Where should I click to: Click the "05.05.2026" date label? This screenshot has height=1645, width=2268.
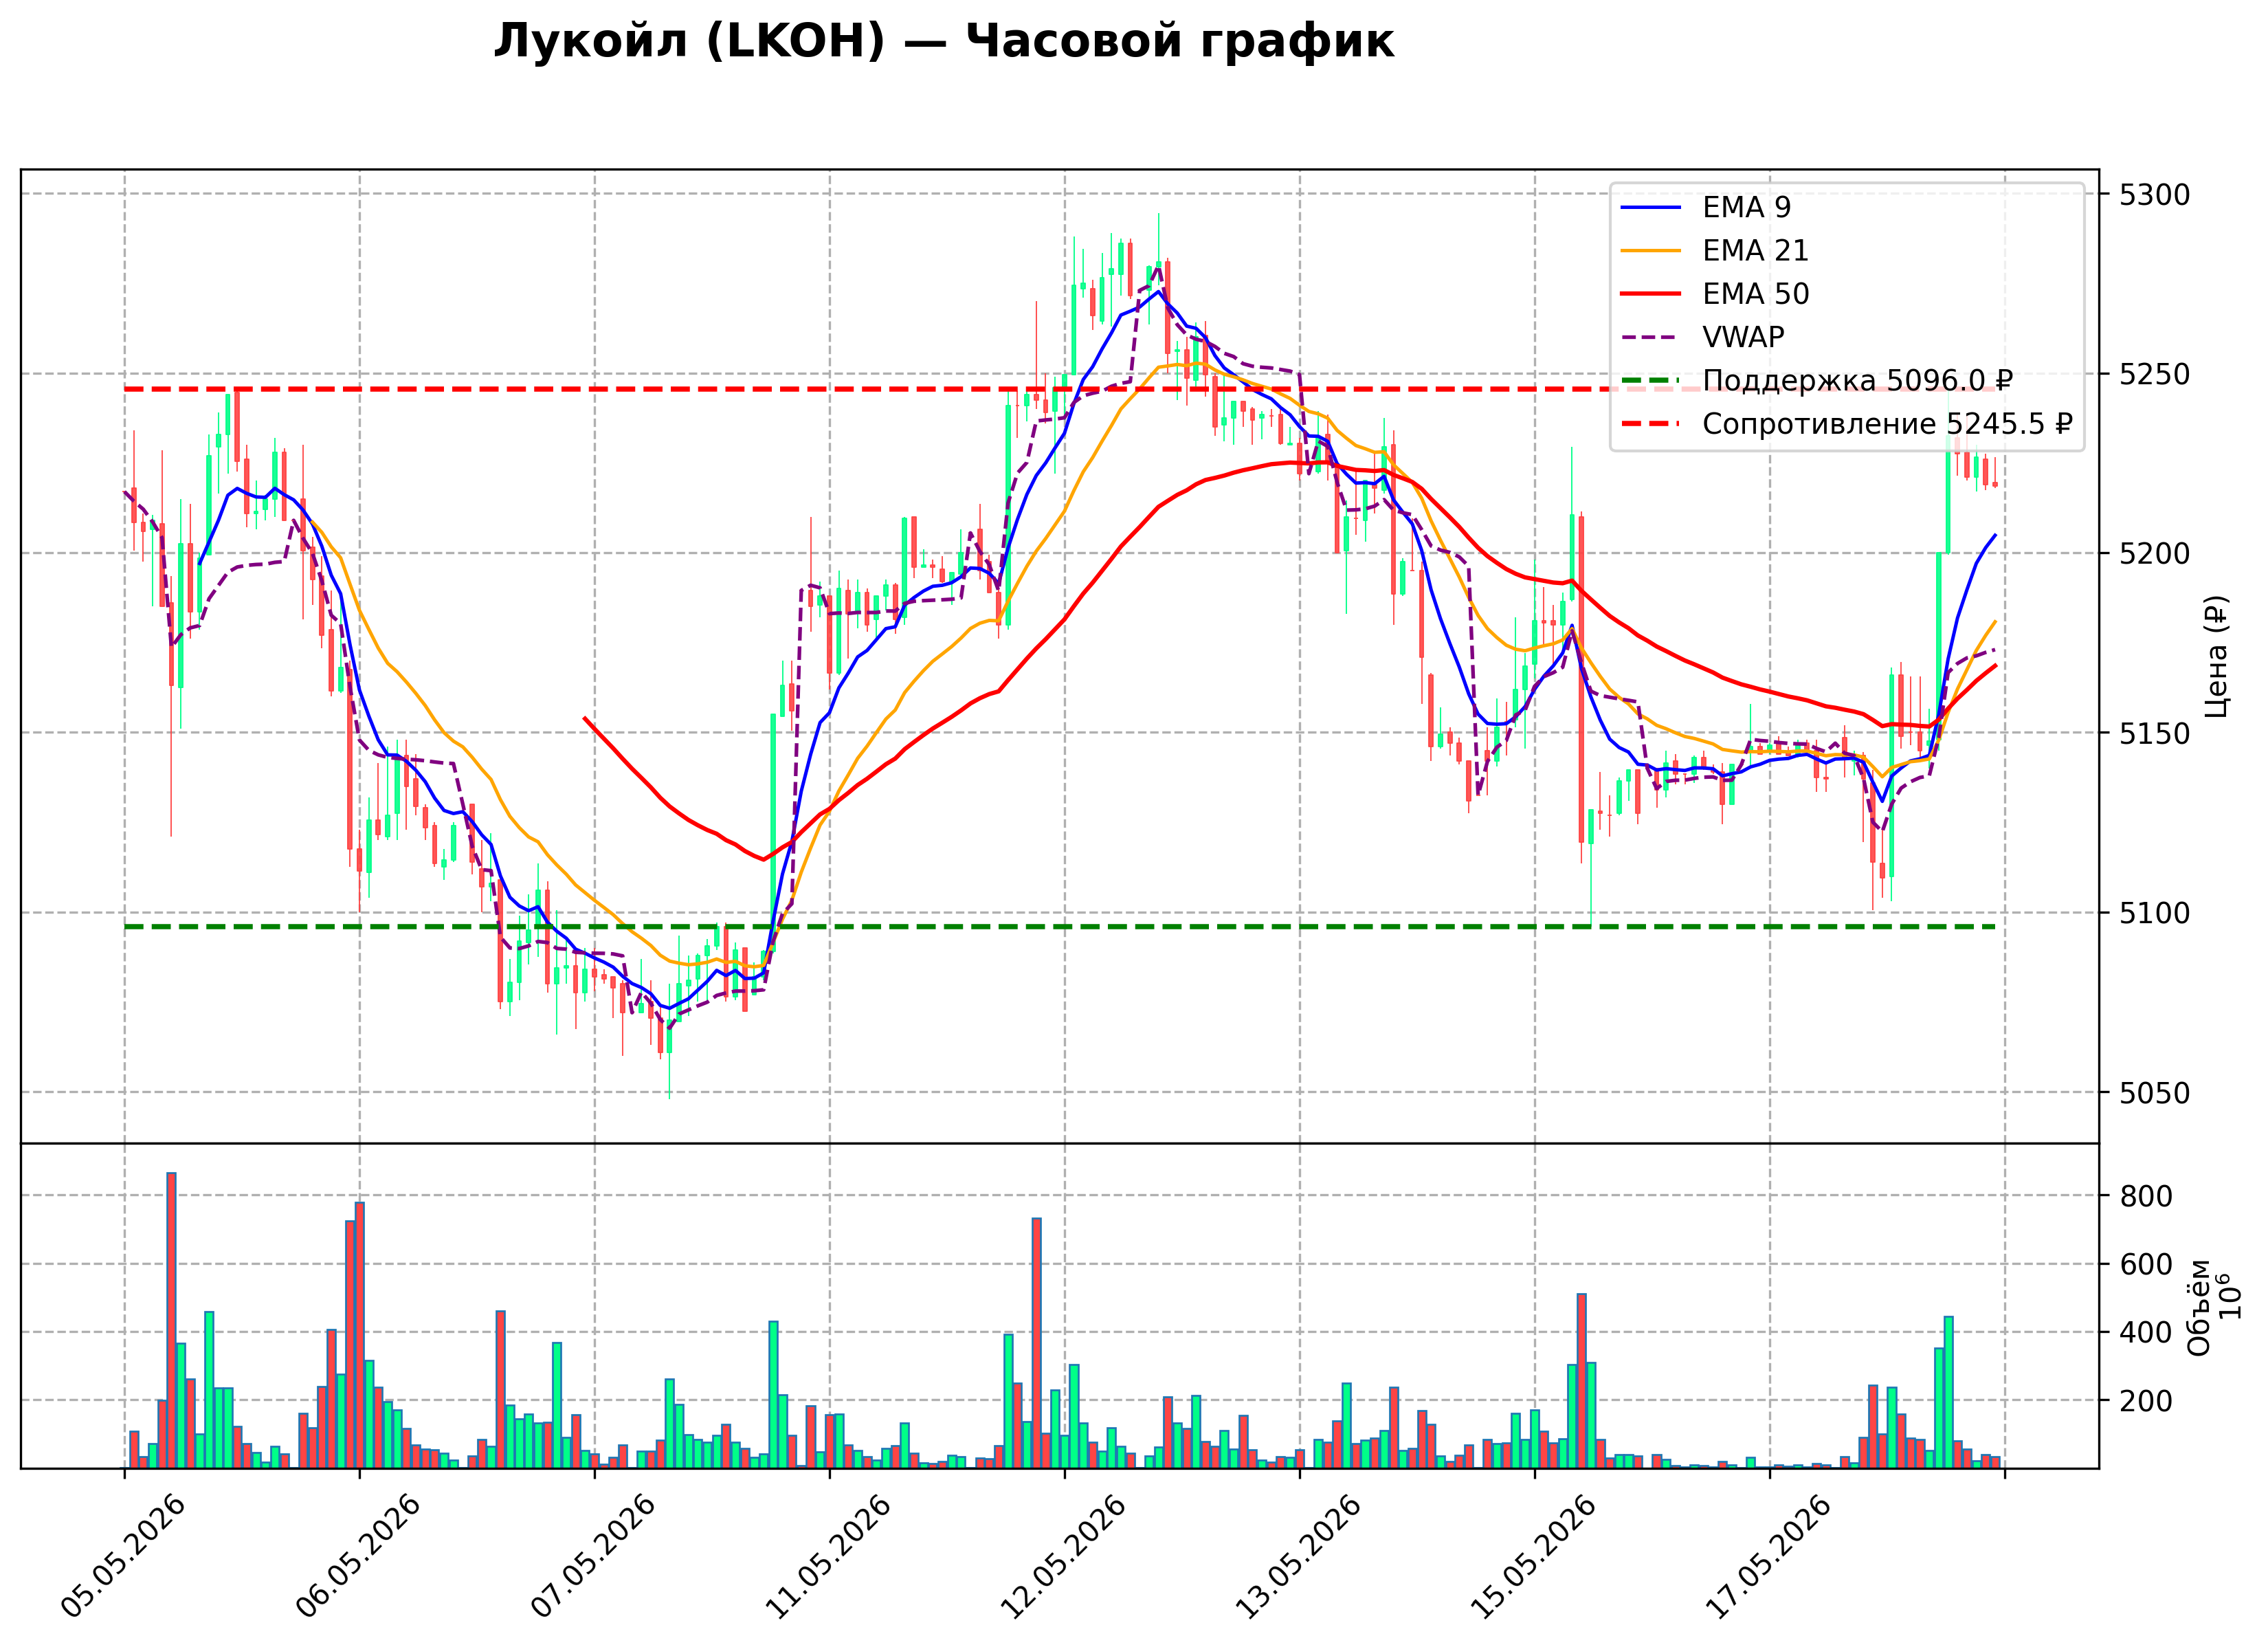pyautogui.click(x=122, y=1556)
